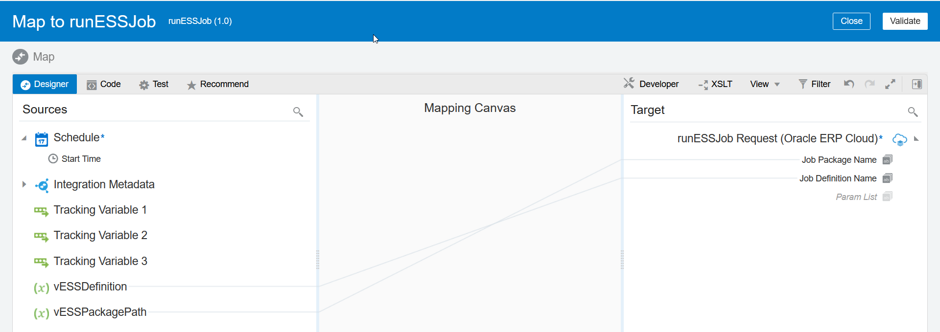The image size is (940, 332).
Task: Maximize the mapper with expand icon
Action: tap(890, 84)
